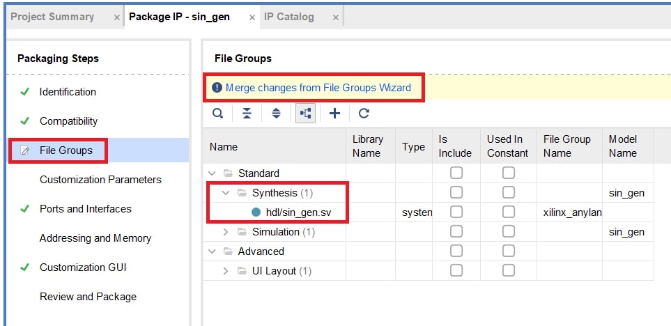Toggle Used In Constant checkbox for Standard row
The height and width of the screenshot is (326, 671).
point(509,173)
